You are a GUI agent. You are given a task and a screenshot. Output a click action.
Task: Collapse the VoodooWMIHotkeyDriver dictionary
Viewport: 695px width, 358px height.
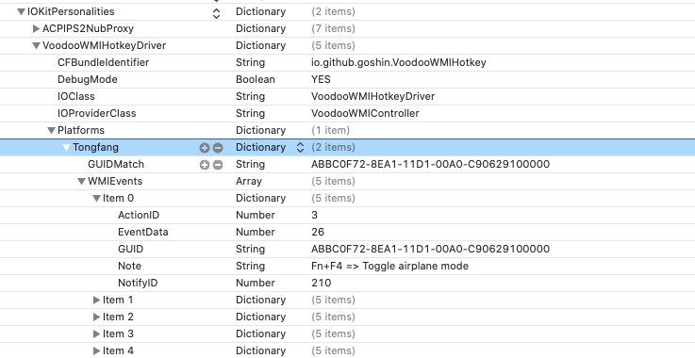[x=37, y=45]
